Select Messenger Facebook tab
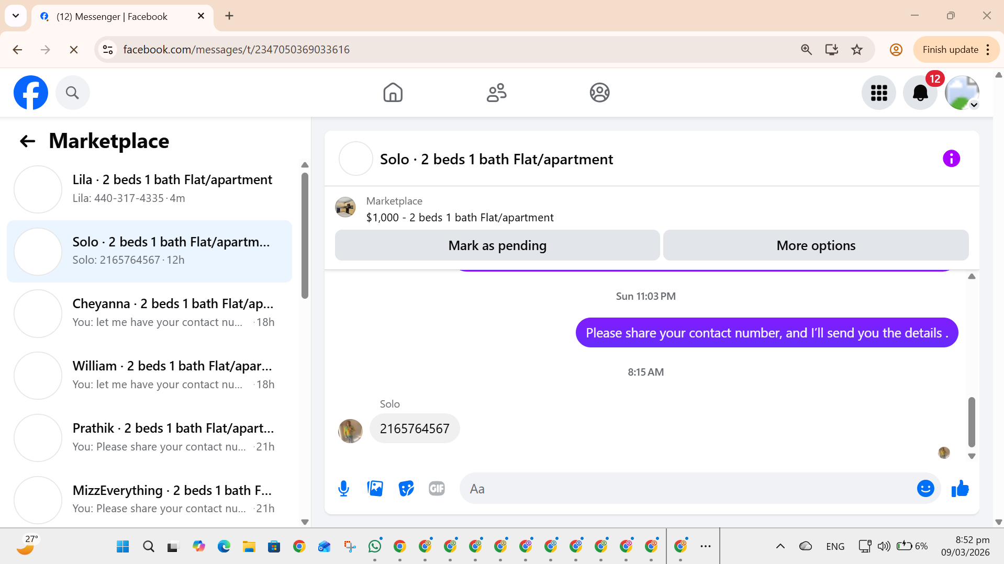Image resolution: width=1004 pixels, height=564 pixels. pos(112,17)
